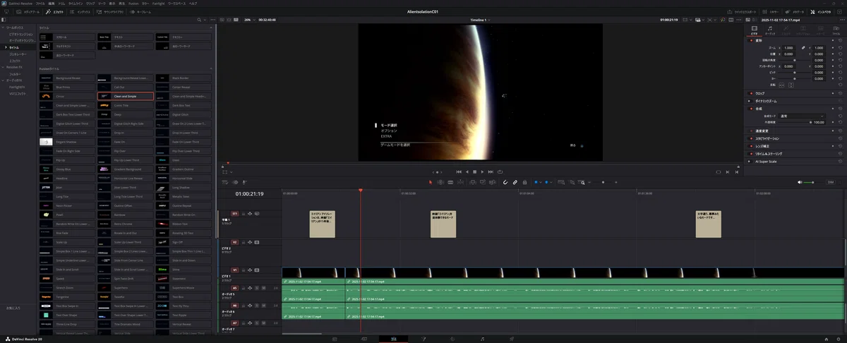The height and width of the screenshot is (343, 847).
Task: Select the Background Reveal title preset
Action: [x=68, y=78]
